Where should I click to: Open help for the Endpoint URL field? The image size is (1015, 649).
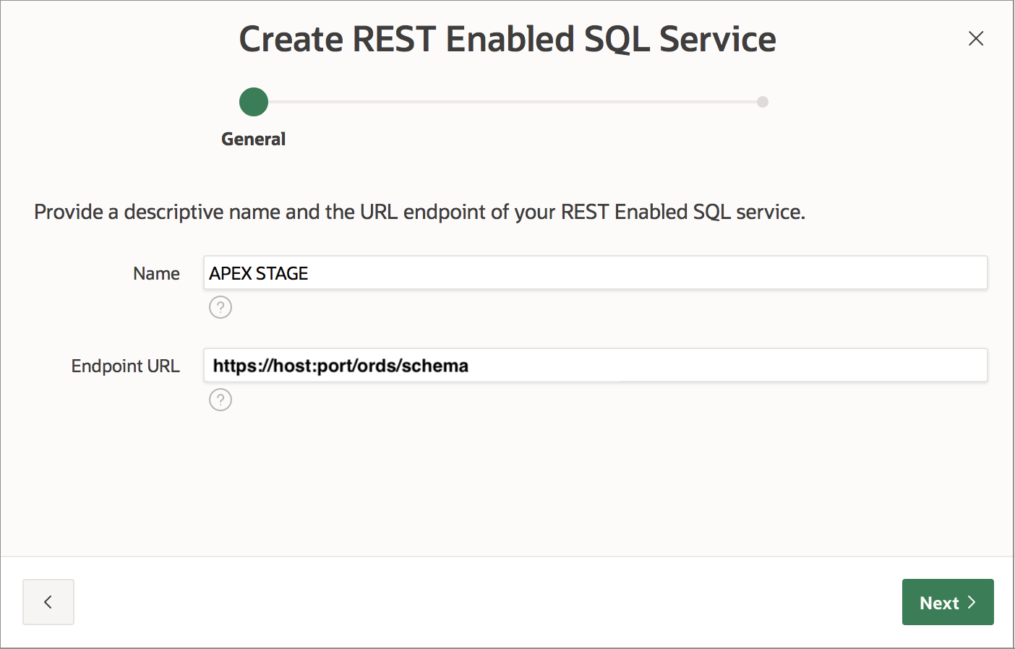(220, 400)
